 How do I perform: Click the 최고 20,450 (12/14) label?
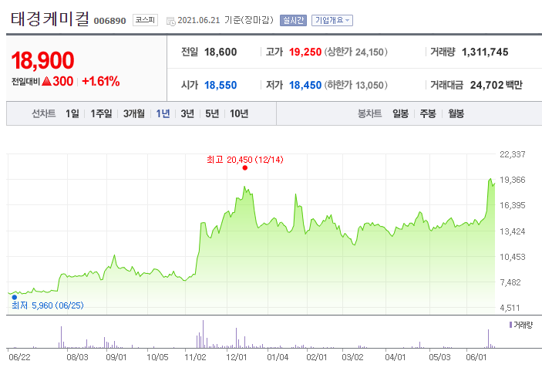pyautogui.click(x=245, y=160)
